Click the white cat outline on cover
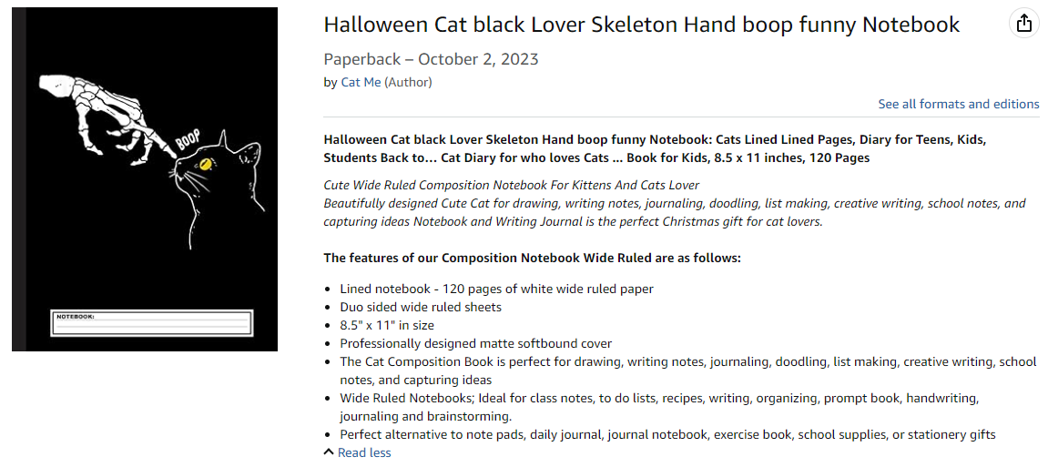Screen dimensions: 1048x467 point(218,194)
